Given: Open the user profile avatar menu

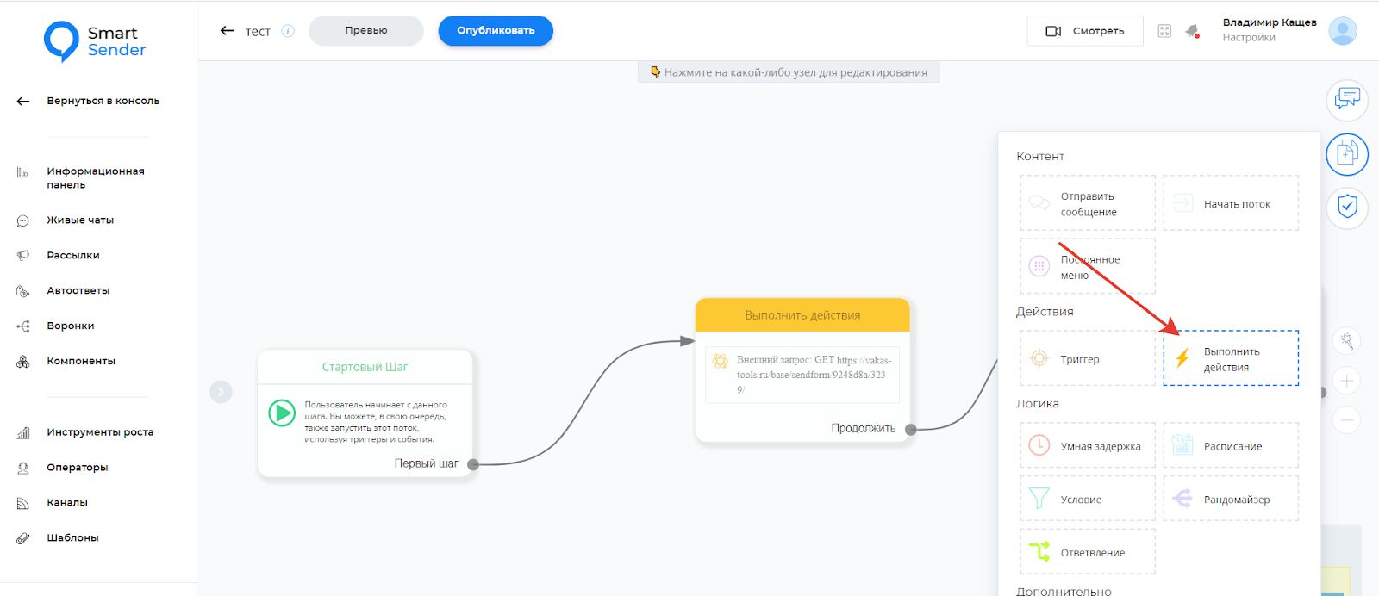Looking at the screenshot, I should tap(1342, 31).
